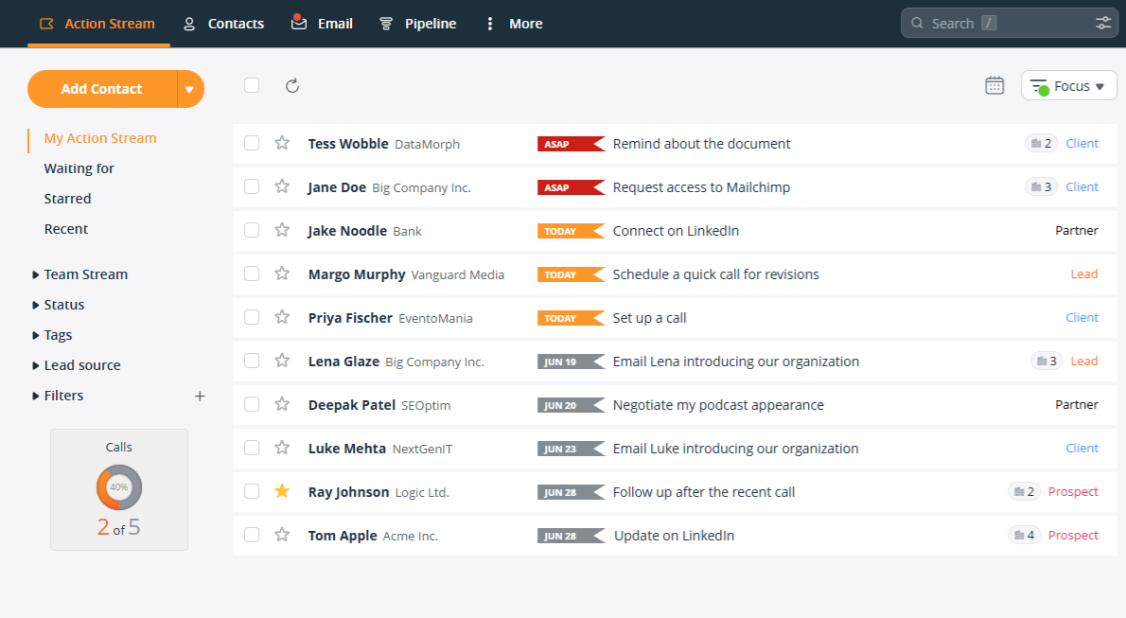Star the Tess Wobble contact
Viewport: 1126px width, 618px height.
pyautogui.click(x=282, y=143)
